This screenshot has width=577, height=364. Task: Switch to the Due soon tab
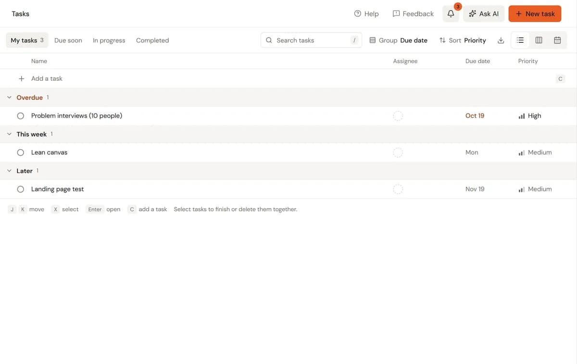pos(68,40)
